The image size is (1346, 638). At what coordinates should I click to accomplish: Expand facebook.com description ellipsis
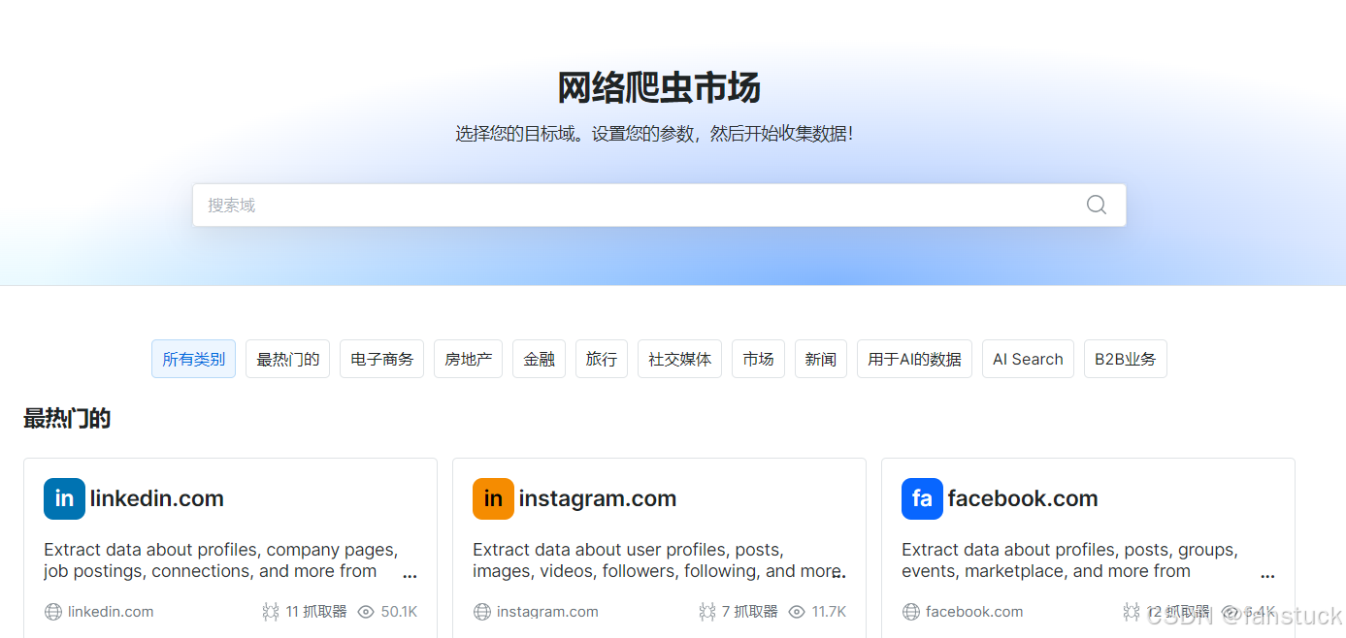point(1267,574)
